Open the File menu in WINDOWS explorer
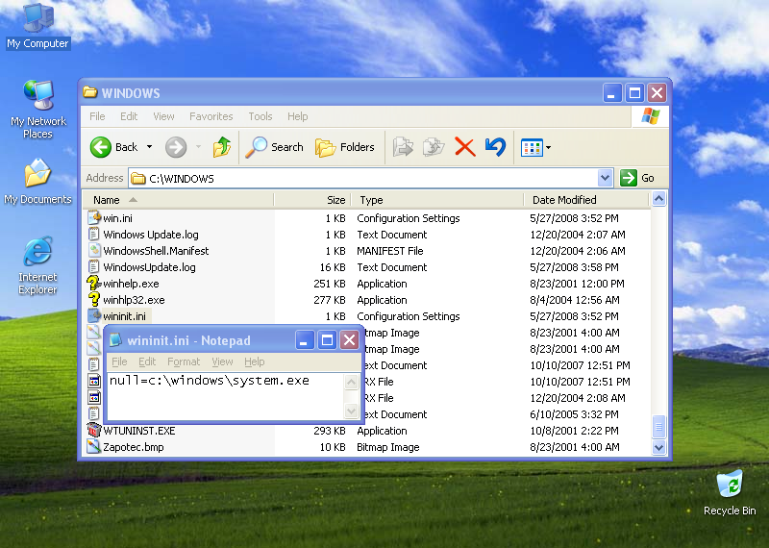 pyautogui.click(x=97, y=116)
